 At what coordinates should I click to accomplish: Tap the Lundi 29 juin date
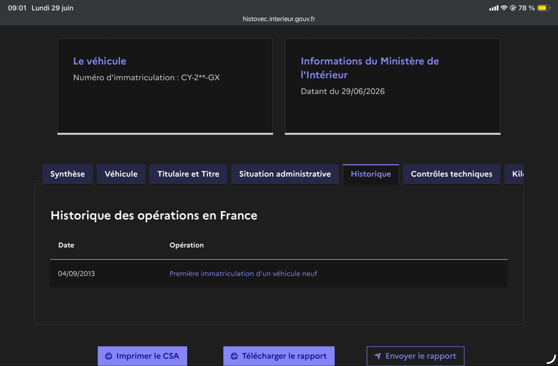(52, 8)
